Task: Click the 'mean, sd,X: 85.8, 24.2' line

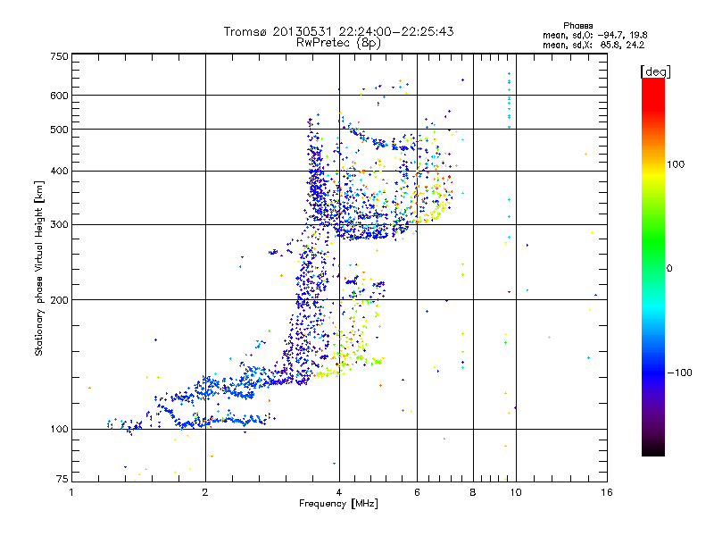Action: click(594, 45)
